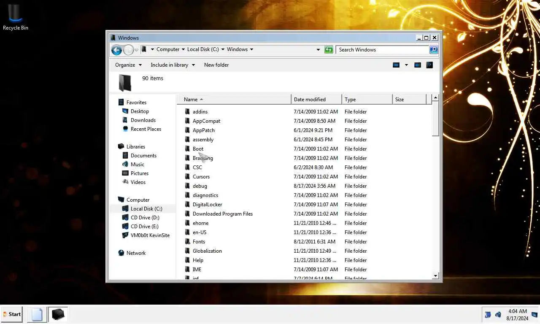Expand the Windows breadcrumb arrow
The width and height of the screenshot is (540, 324).
[251, 49]
